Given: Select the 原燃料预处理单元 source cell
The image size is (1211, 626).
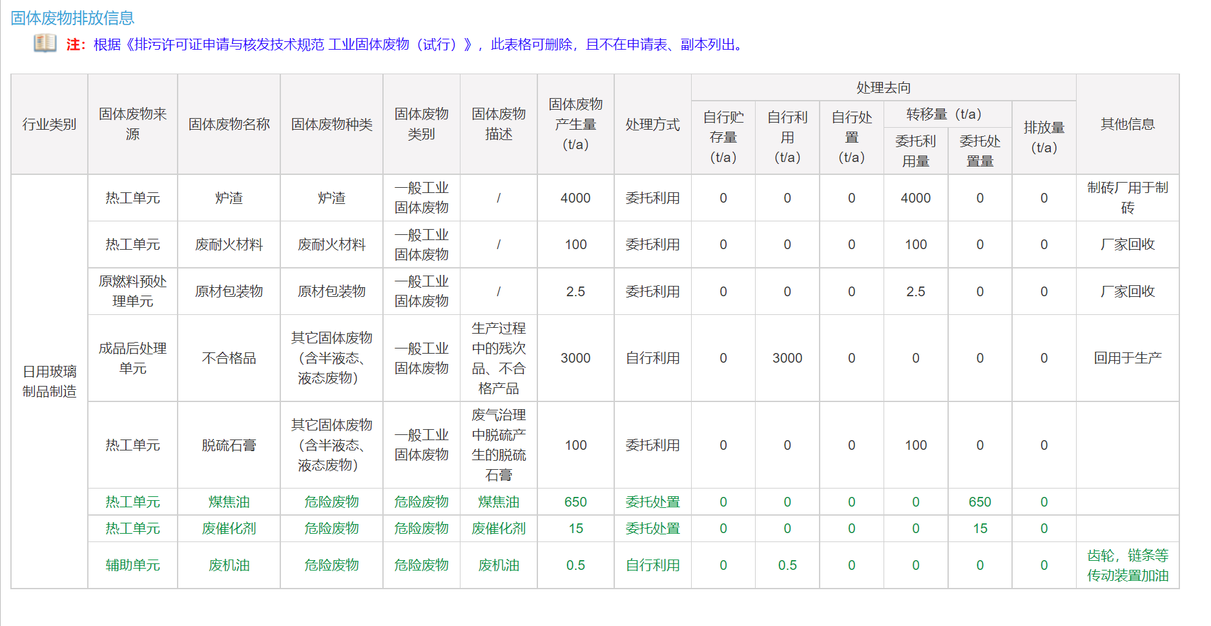Looking at the screenshot, I should point(132,291).
